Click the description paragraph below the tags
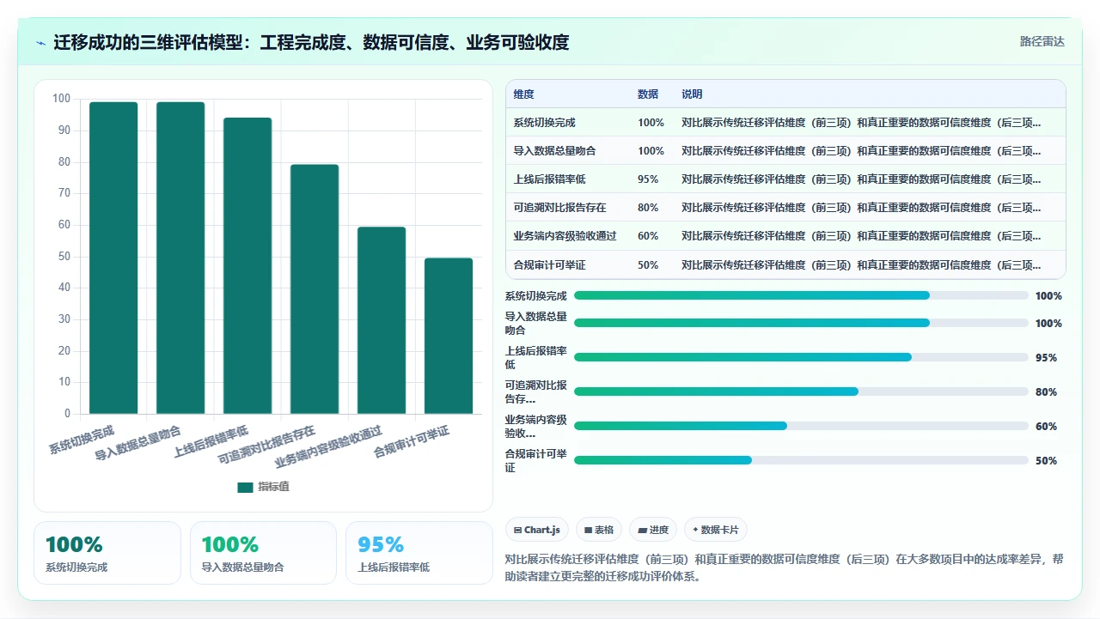1100x619 pixels. coord(785,567)
